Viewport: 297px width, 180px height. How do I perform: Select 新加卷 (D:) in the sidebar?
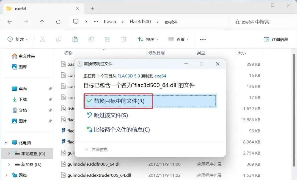tap(28, 164)
